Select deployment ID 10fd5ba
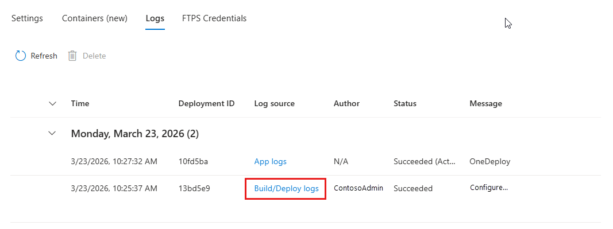Screen dimensions: 613x229 click(x=193, y=161)
